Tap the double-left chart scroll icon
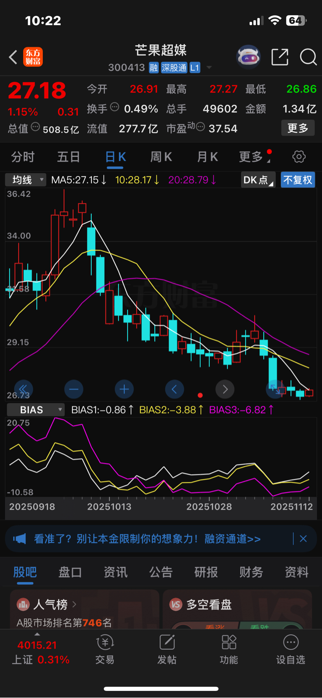 [x=23, y=389]
